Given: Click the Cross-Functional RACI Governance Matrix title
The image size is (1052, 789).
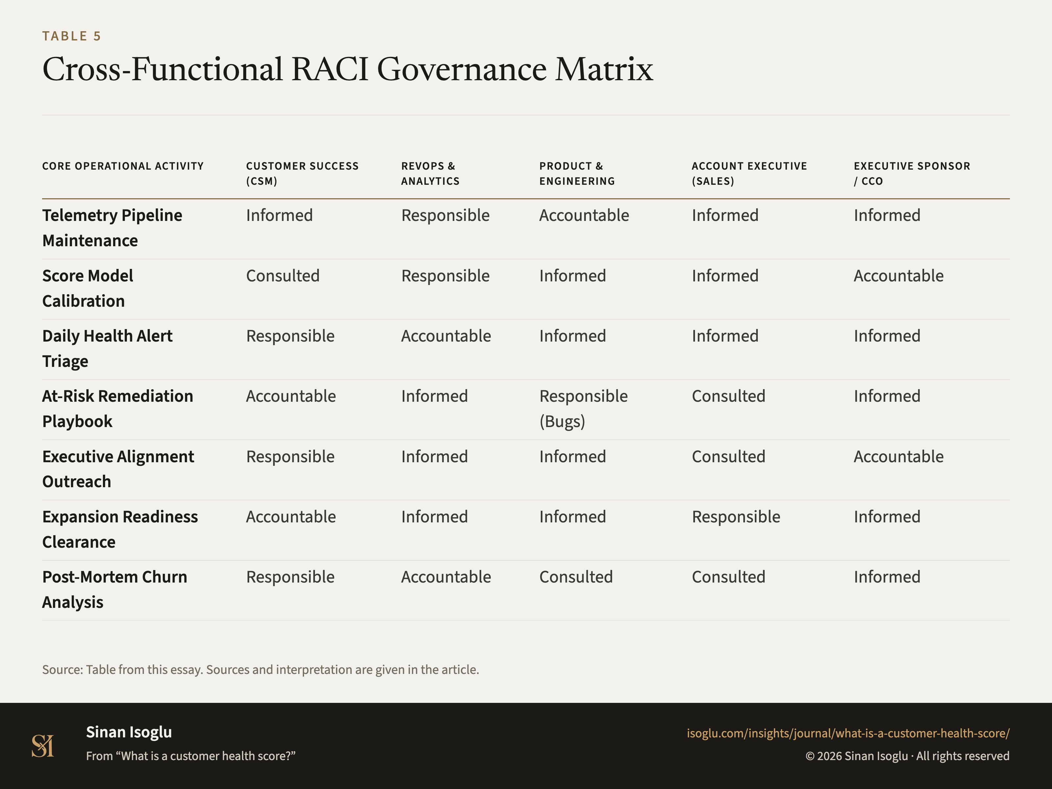Looking at the screenshot, I should point(348,69).
